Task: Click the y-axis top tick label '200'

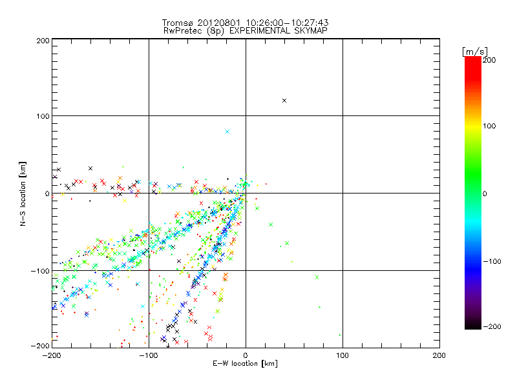Action: [43, 41]
